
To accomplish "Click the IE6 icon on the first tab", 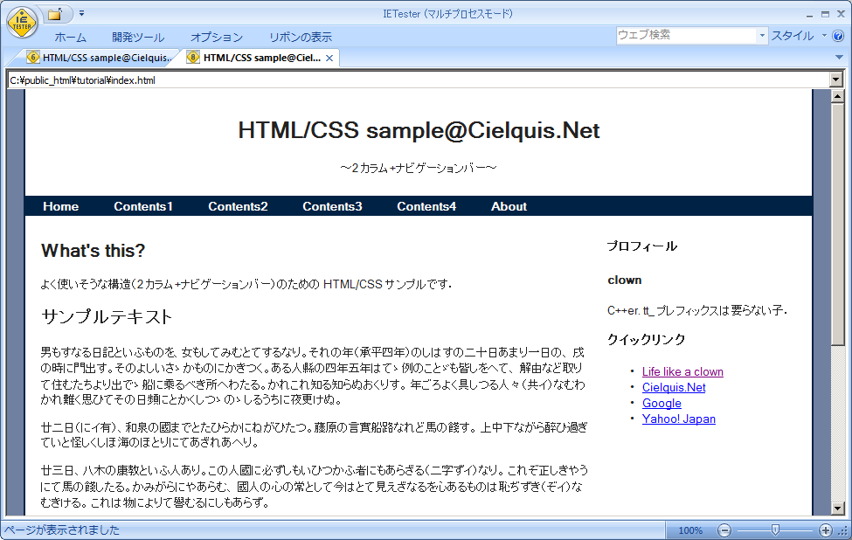I will point(31,57).
